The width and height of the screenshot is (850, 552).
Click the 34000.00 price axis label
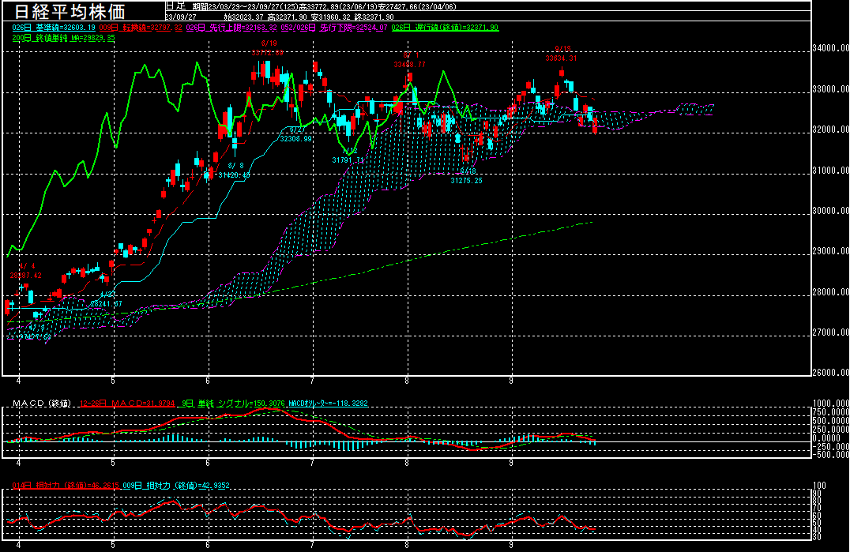click(830, 48)
